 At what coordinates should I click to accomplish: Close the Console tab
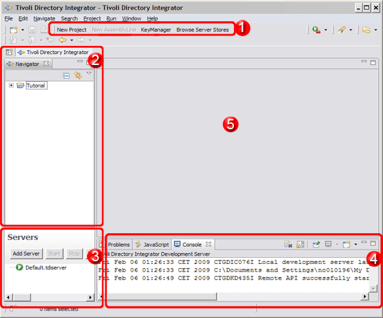[x=209, y=244]
